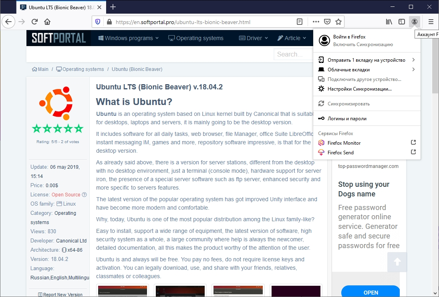Click the SOFTPORTAL logo

click(58, 38)
